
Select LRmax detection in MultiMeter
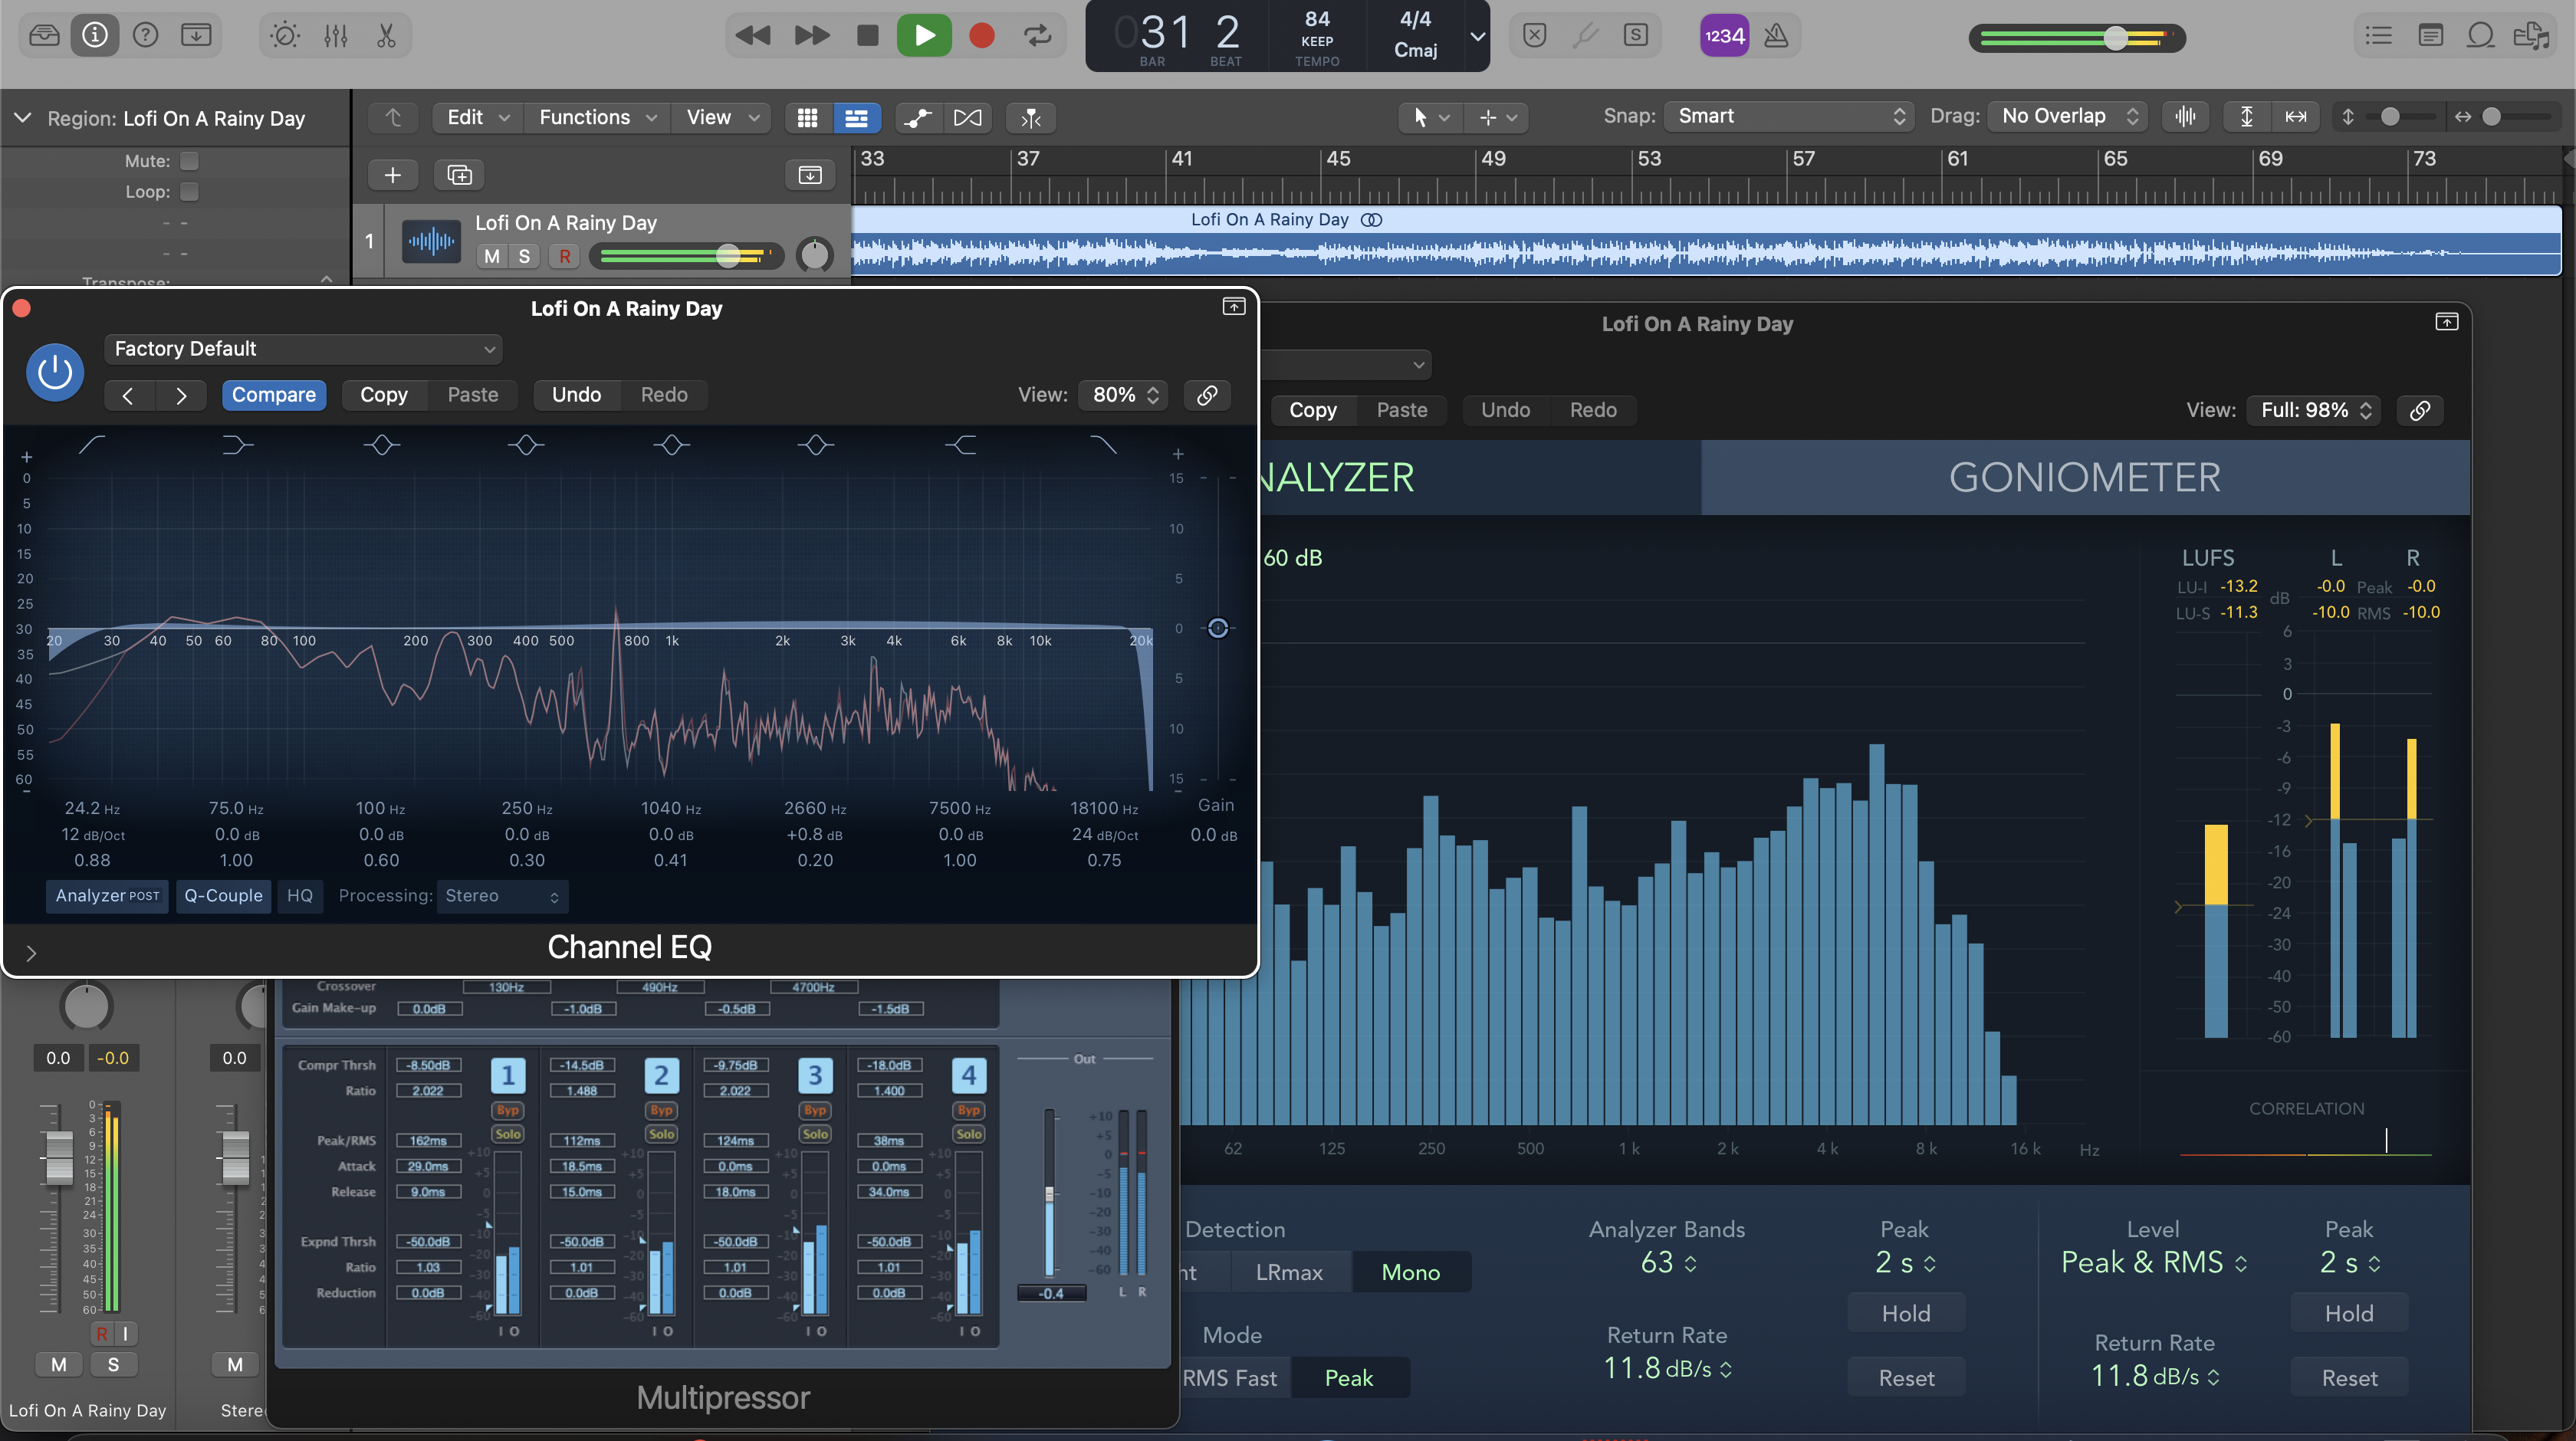1289,1272
